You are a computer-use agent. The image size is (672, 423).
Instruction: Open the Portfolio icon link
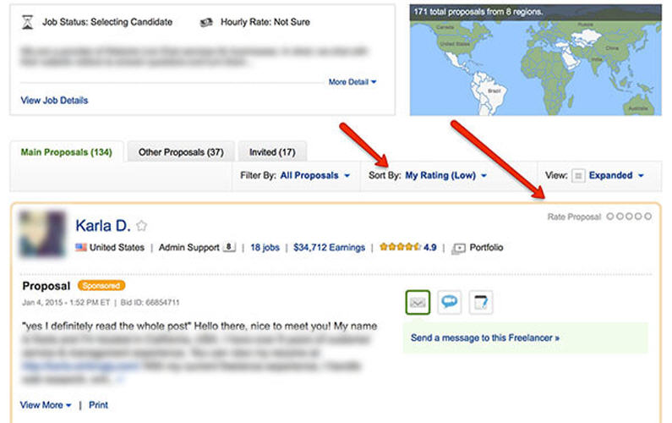[459, 248]
